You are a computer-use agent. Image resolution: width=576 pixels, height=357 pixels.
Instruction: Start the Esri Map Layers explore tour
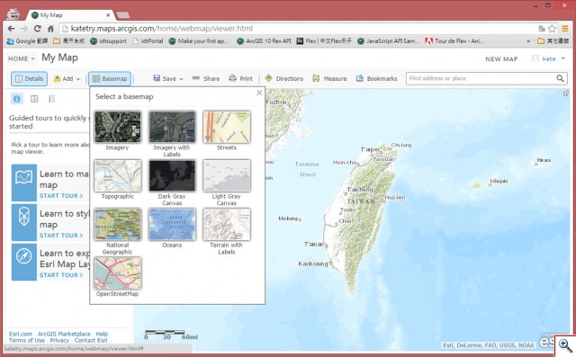61,275
